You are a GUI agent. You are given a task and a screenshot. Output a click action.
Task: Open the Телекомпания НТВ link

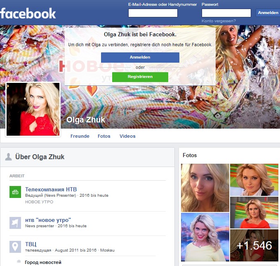pyautogui.click(x=51, y=189)
